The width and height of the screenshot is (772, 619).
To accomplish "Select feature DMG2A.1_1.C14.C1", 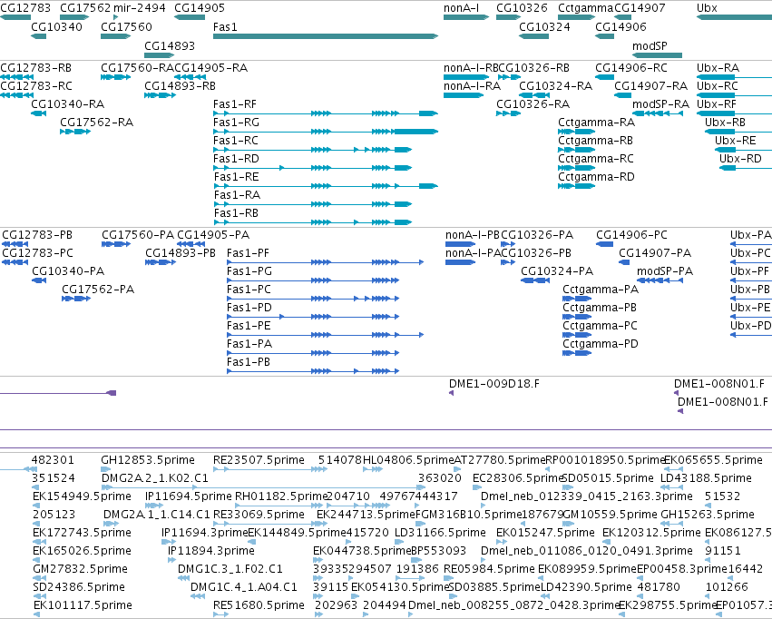I will (x=157, y=515).
